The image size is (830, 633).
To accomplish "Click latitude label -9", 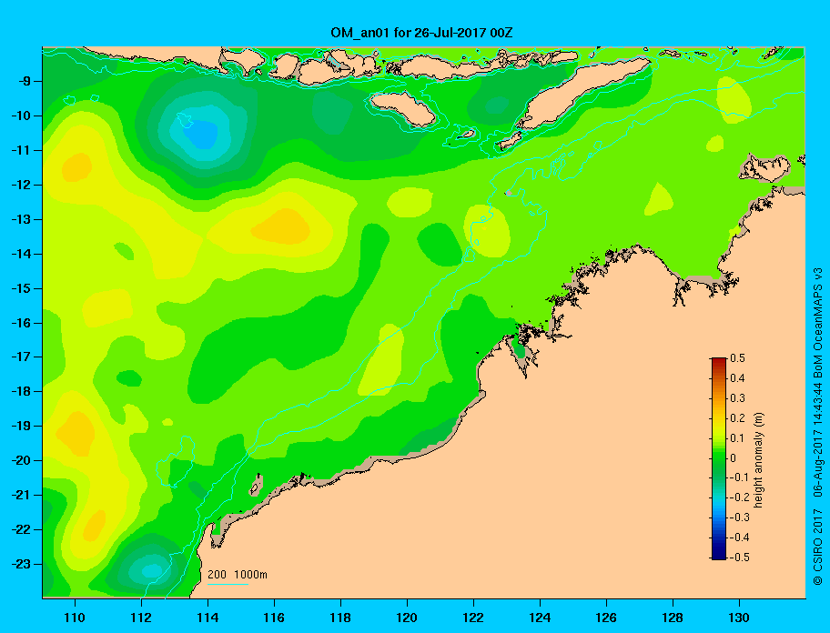I will pyautogui.click(x=24, y=82).
